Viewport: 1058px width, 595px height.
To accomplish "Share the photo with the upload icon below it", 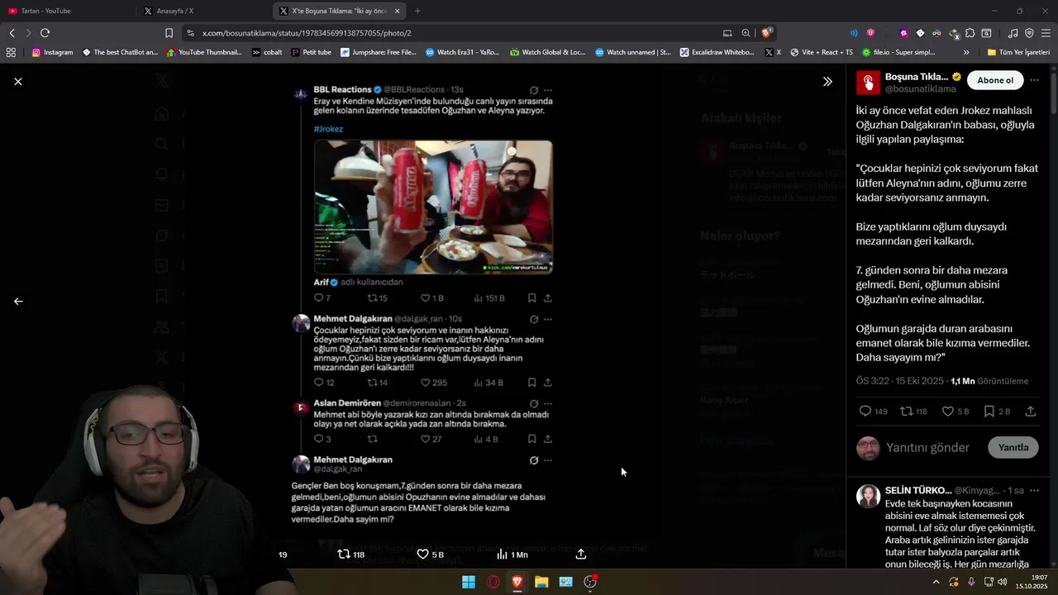I will click(x=581, y=555).
